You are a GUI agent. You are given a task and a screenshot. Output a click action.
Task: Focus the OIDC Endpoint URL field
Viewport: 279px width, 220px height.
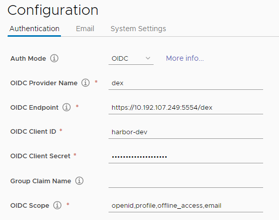[x=186, y=108]
